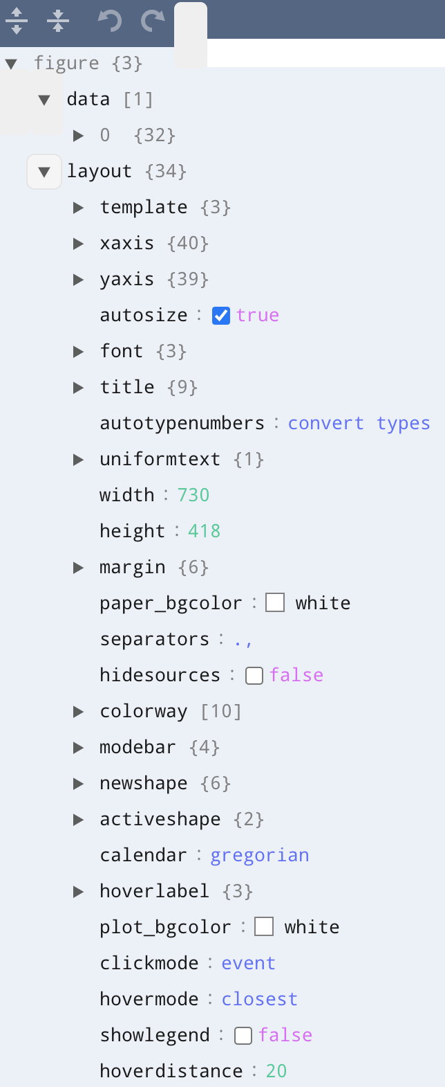Screen dimensions: 445x1087
Task: Enable the showlegend checkbox
Action: [243, 1036]
